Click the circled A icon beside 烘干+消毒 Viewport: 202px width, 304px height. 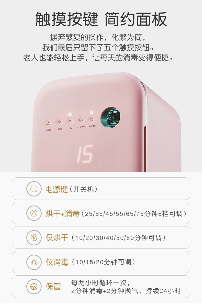click(34, 213)
